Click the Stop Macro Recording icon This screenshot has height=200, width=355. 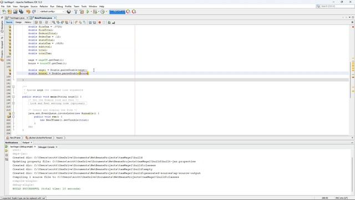[104, 22]
